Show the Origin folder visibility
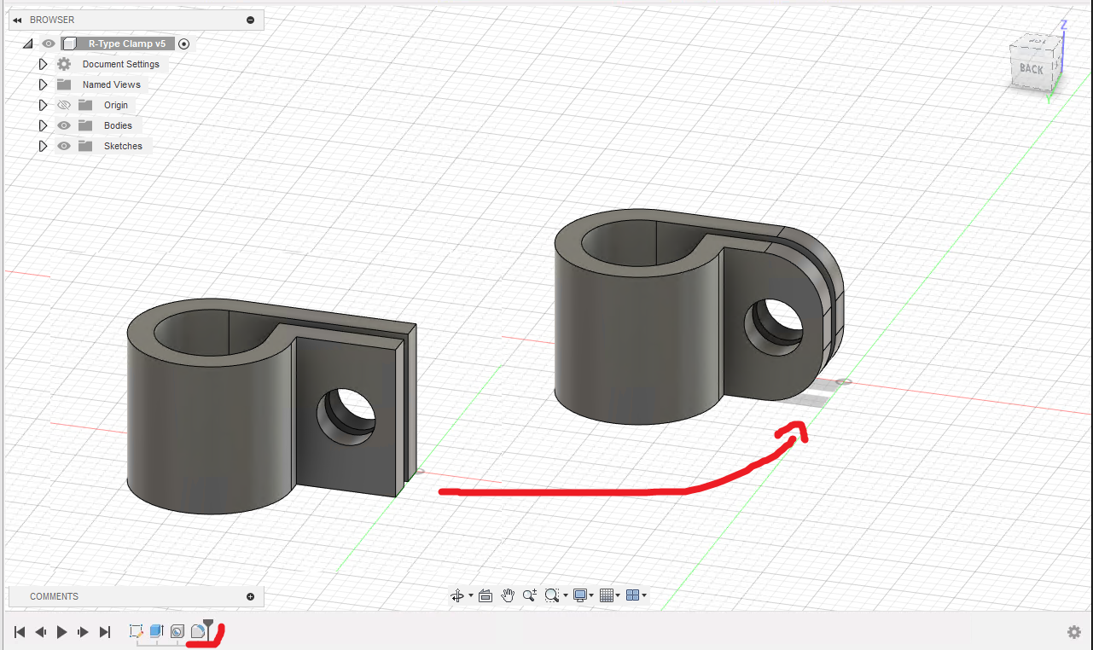Viewport: 1093px width, 650px height. click(64, 105)
